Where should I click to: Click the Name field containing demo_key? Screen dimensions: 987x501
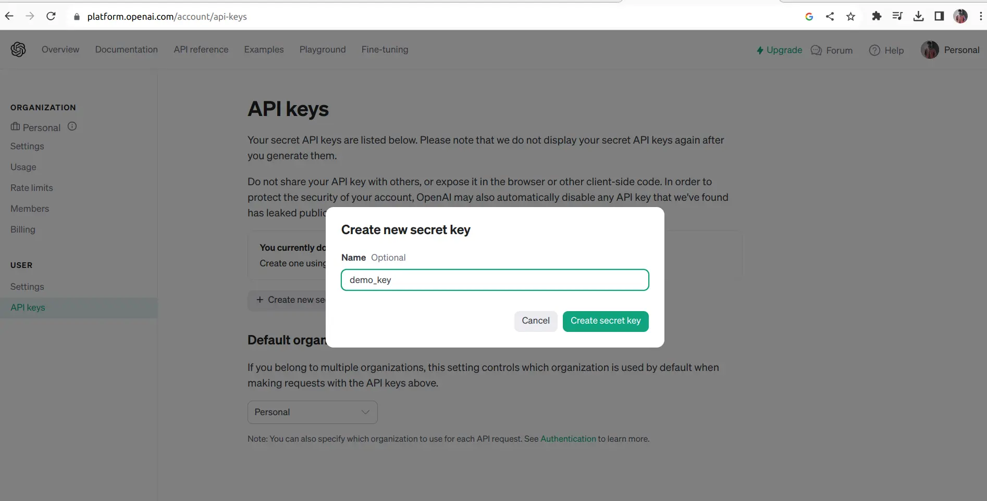(x=495, y=280)
